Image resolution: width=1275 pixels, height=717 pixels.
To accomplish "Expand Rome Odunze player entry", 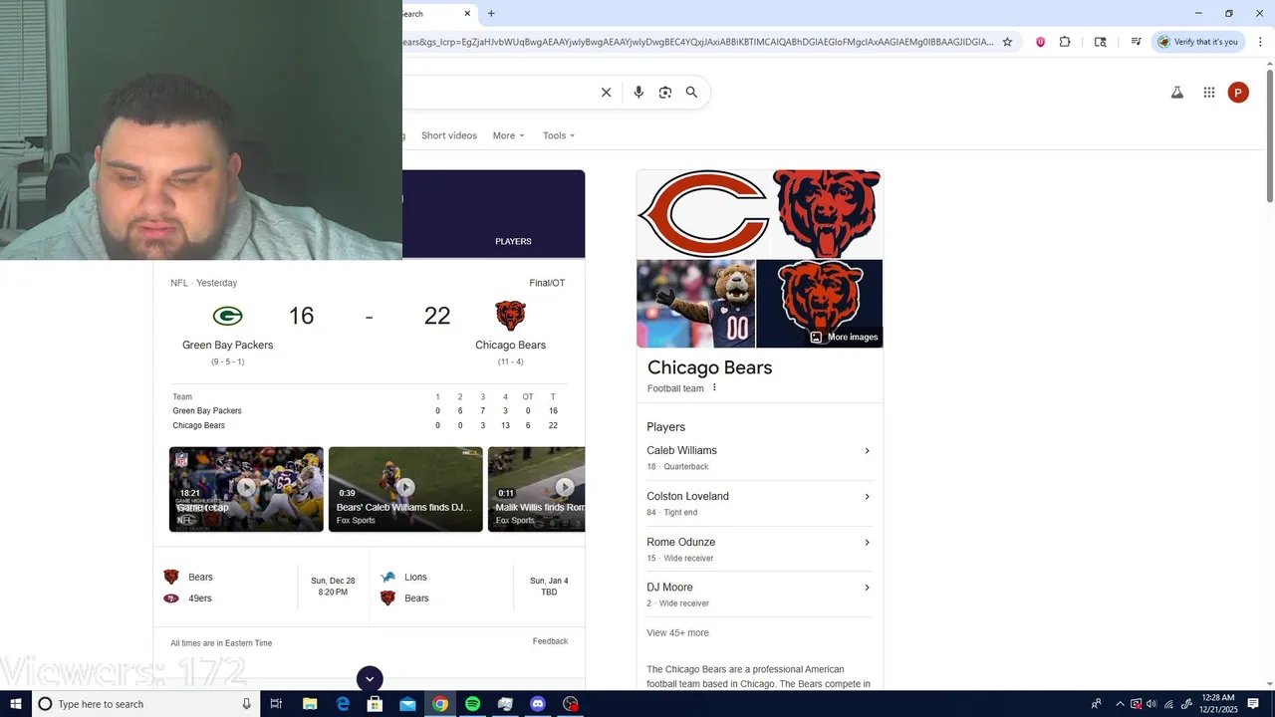I will (x=759, y=550).
